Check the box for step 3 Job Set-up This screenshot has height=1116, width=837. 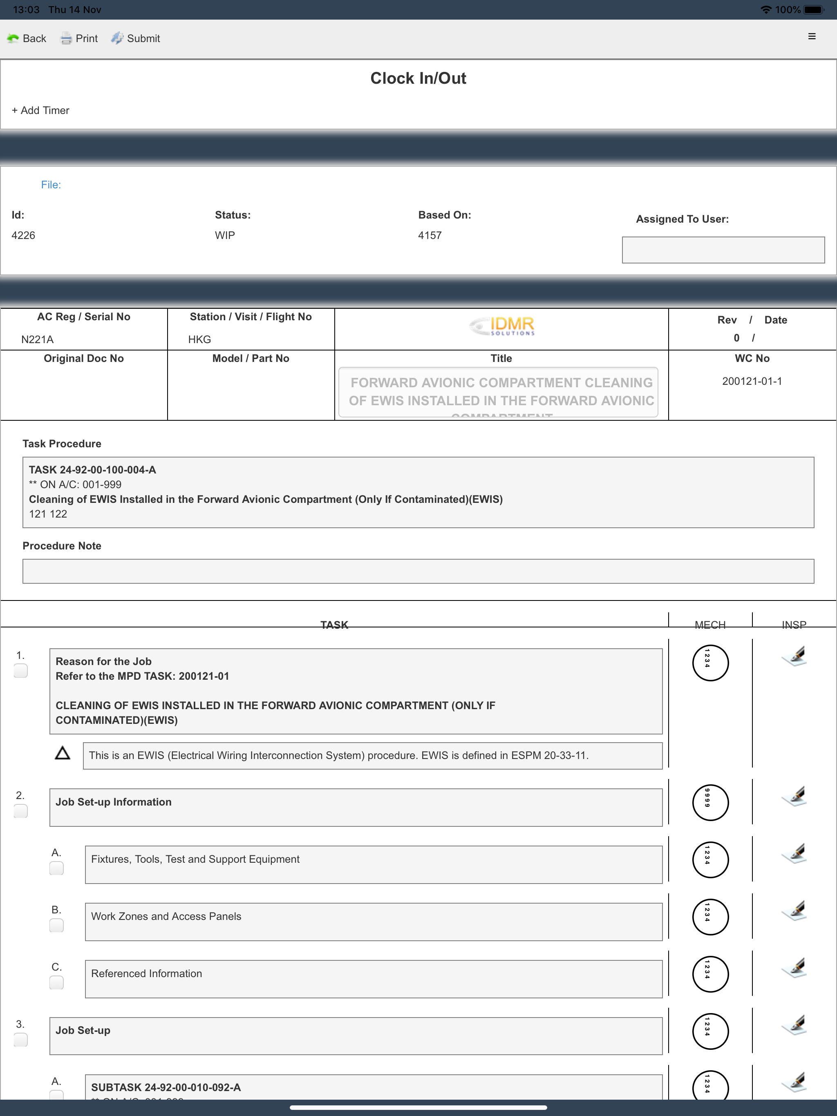click(21, 1039)
